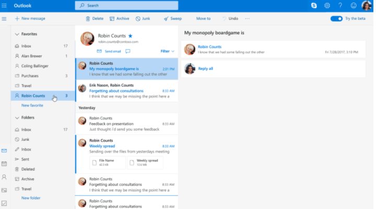Click the Outlook brand title
Screen dimensions: 376x209
pyautogui.click(x=22, y=6)
